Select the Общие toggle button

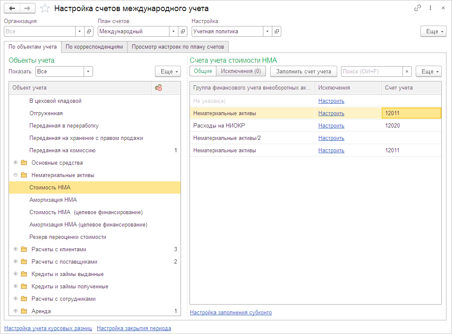coord(203,71)
